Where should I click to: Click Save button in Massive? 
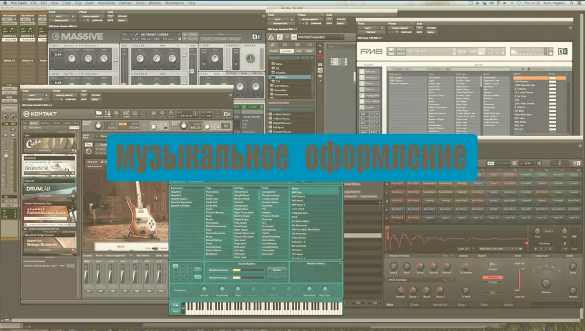[x=193, y=34]
